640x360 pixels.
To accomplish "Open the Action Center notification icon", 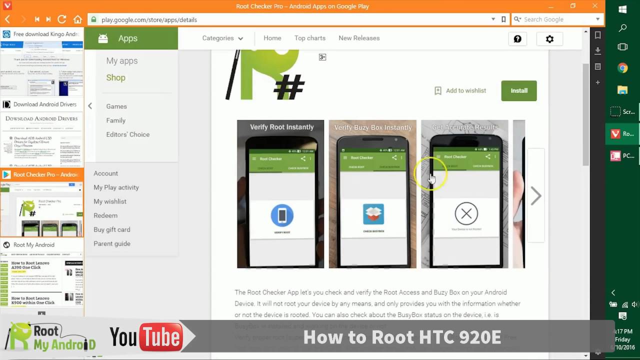I will click(622, 316).
